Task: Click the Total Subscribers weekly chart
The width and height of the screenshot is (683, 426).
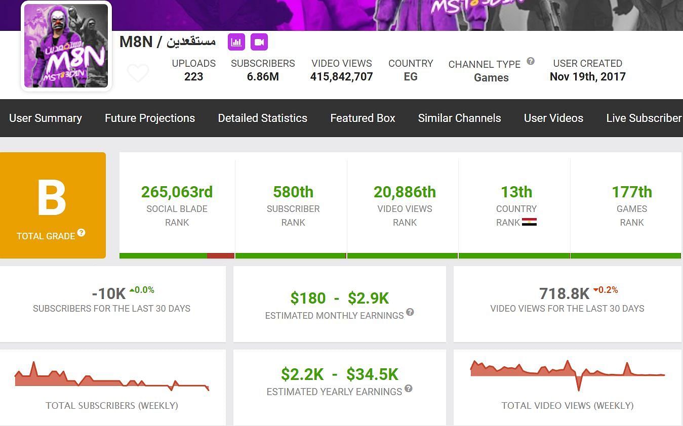Action: click(112, 377)
